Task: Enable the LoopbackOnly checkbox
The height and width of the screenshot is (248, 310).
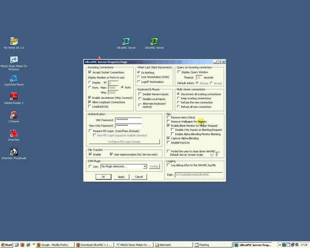Action: tap(90, 106)
